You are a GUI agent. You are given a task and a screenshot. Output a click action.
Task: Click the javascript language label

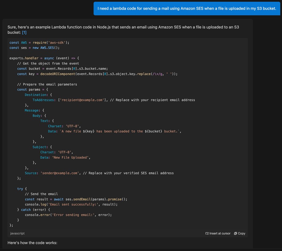[x=17, y=234]
